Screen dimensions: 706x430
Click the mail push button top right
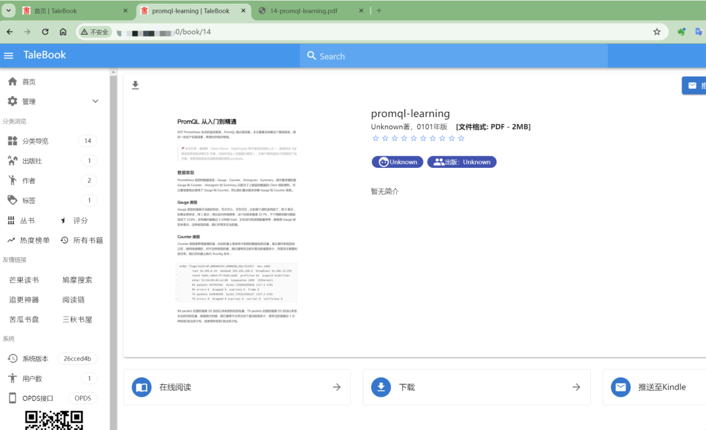click(694, 86)
